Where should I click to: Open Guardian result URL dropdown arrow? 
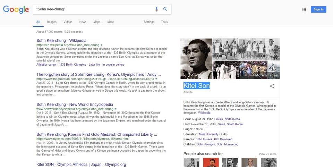pos(156,79)
